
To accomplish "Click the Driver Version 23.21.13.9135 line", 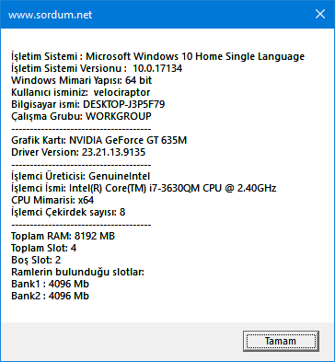I will (78, 152).
